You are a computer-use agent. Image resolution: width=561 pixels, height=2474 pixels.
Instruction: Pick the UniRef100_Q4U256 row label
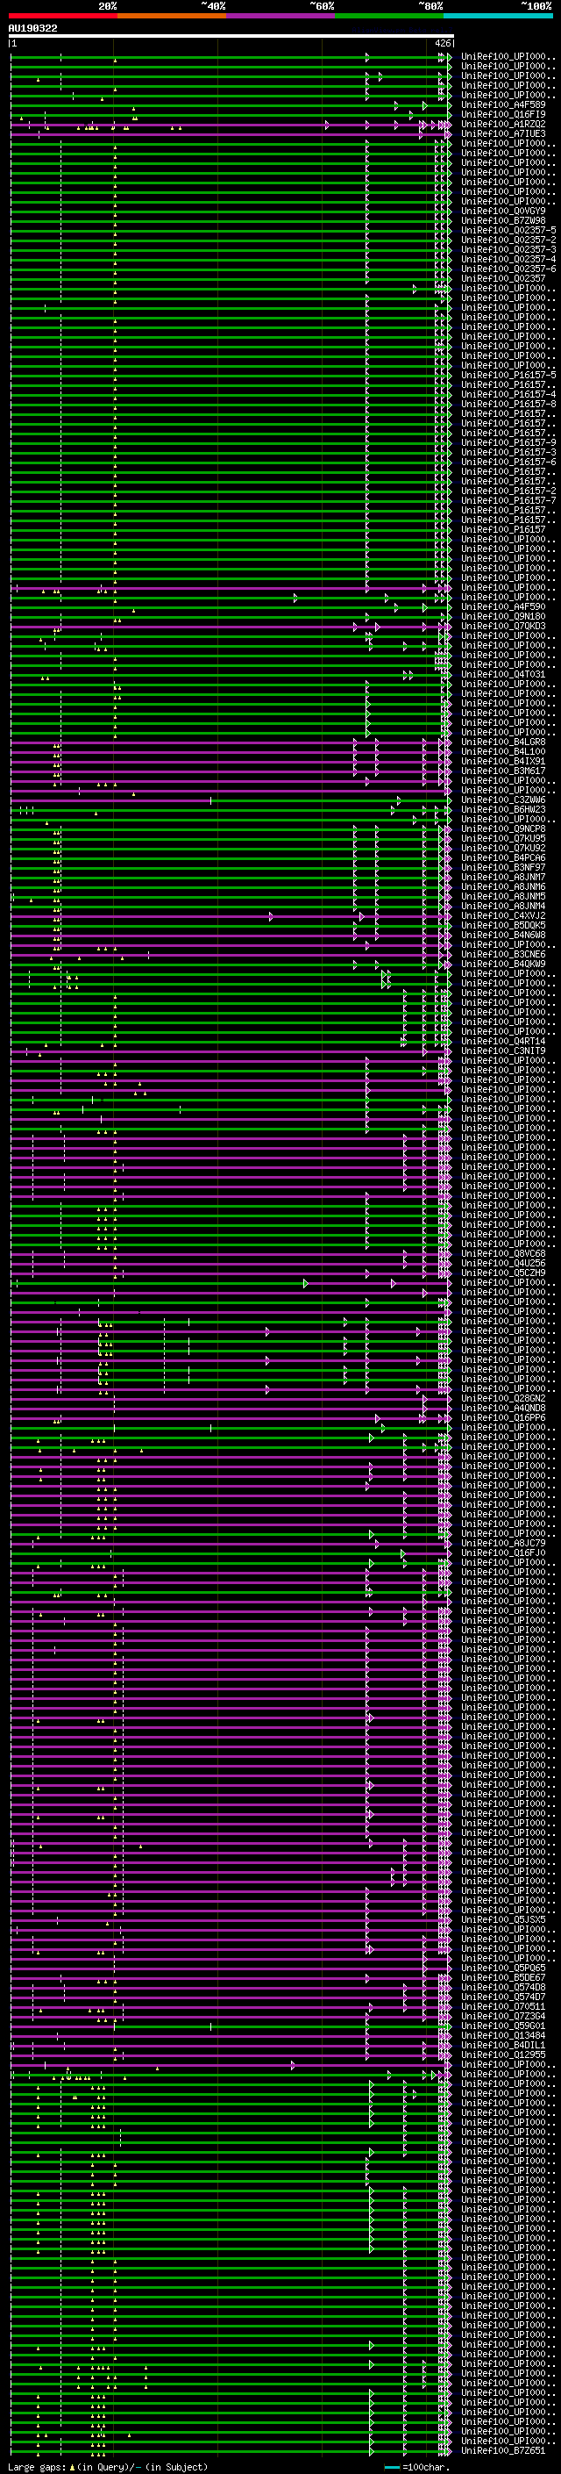[x=503, y=1263]
